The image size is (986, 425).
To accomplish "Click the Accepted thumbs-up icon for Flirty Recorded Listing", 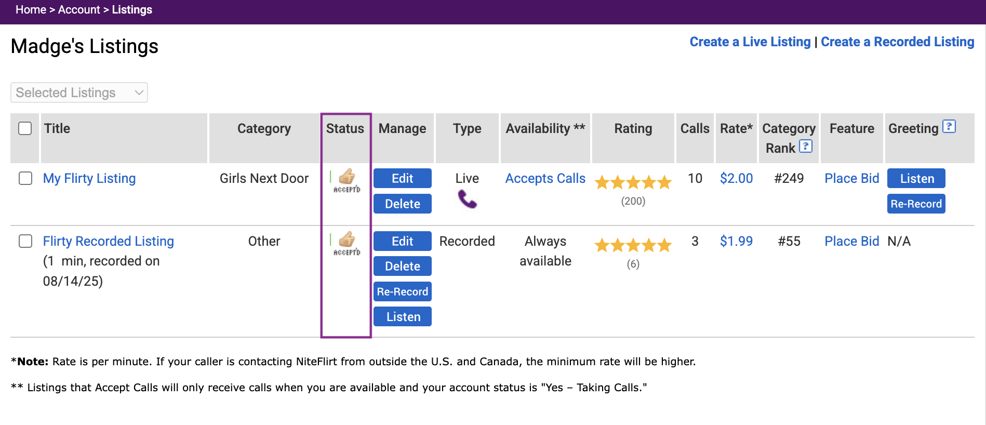I will click(x=347, y=244).
